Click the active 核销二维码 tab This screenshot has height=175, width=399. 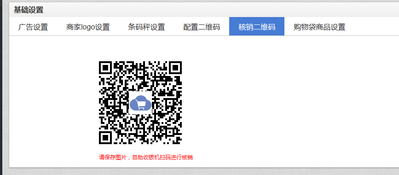[257, 27]
